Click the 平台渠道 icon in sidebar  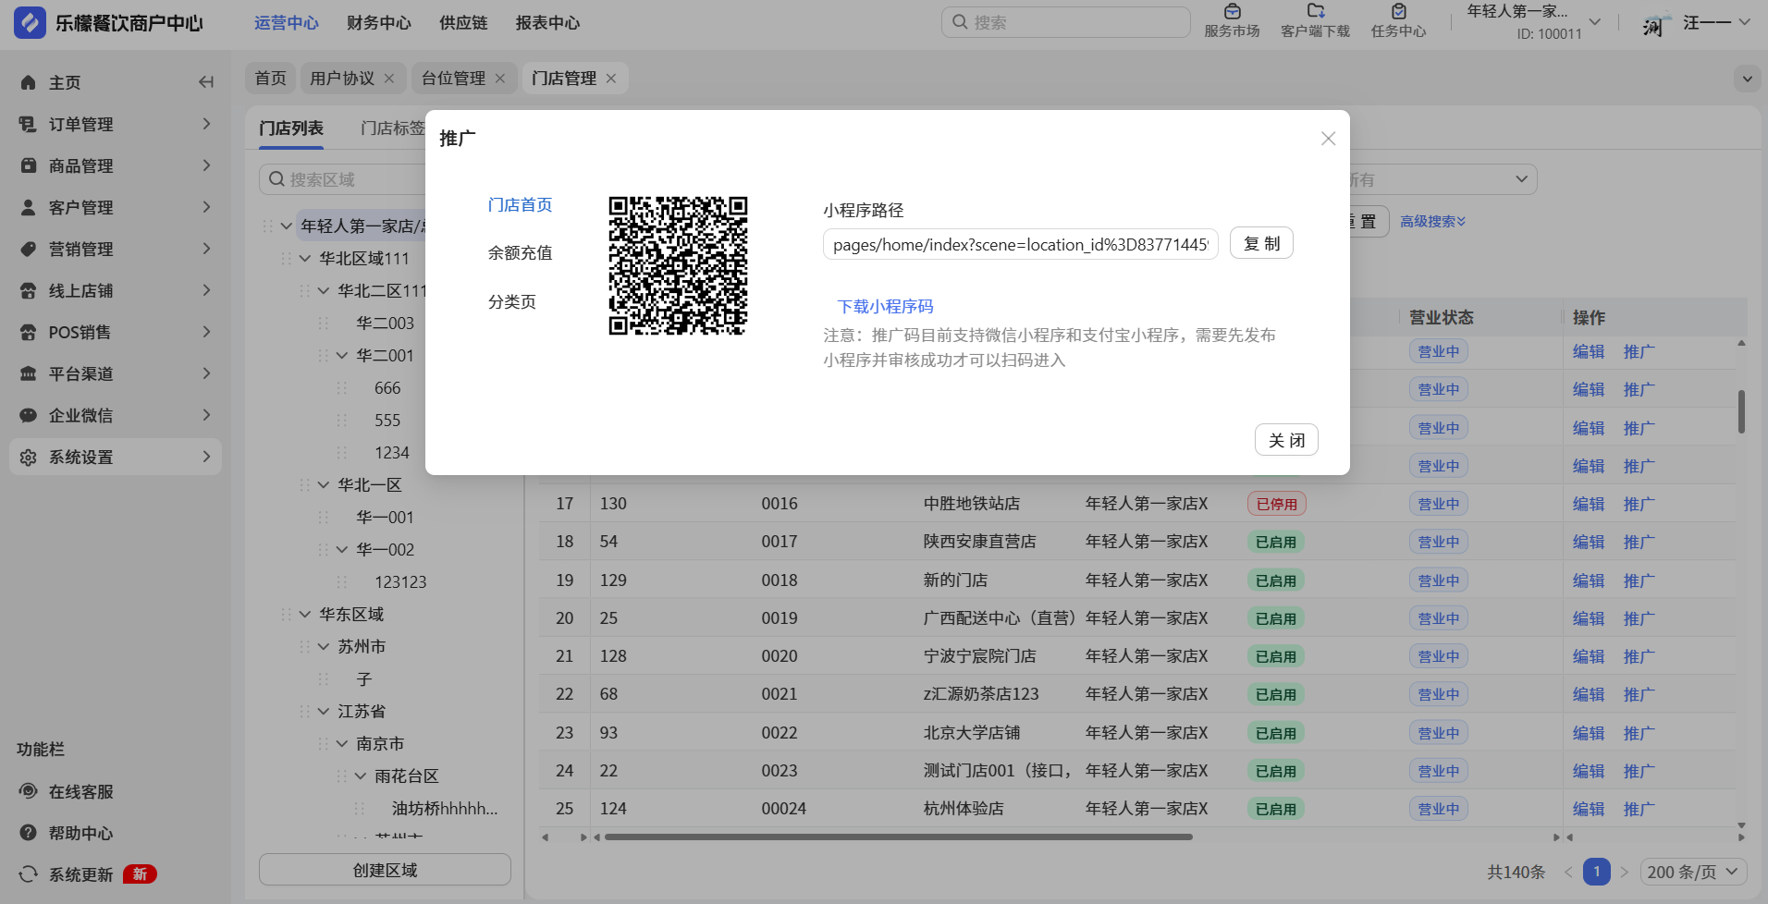[29, 373]
